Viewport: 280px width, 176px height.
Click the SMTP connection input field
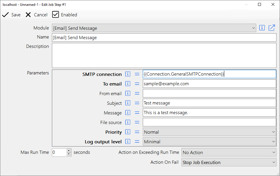[x=209, y=74]
